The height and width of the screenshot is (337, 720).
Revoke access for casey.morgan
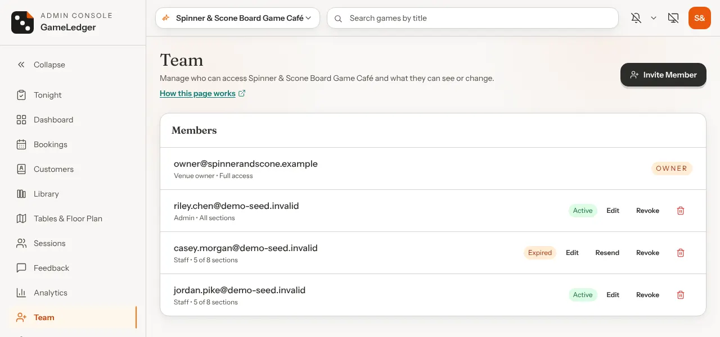tap(647, 253)
